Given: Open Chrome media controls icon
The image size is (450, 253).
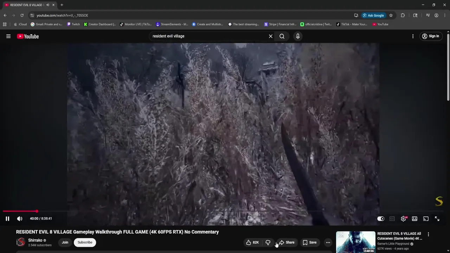Looking at the screenshot, I should pyautogui.click(x=428, y=15).
